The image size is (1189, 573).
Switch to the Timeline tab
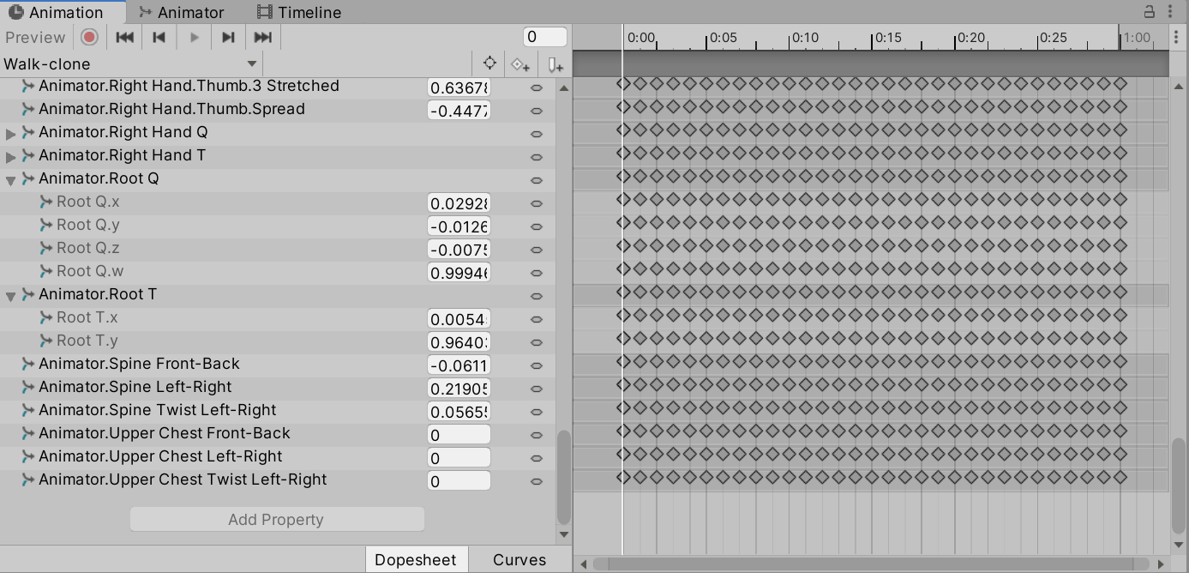click(x=299, y=12)
